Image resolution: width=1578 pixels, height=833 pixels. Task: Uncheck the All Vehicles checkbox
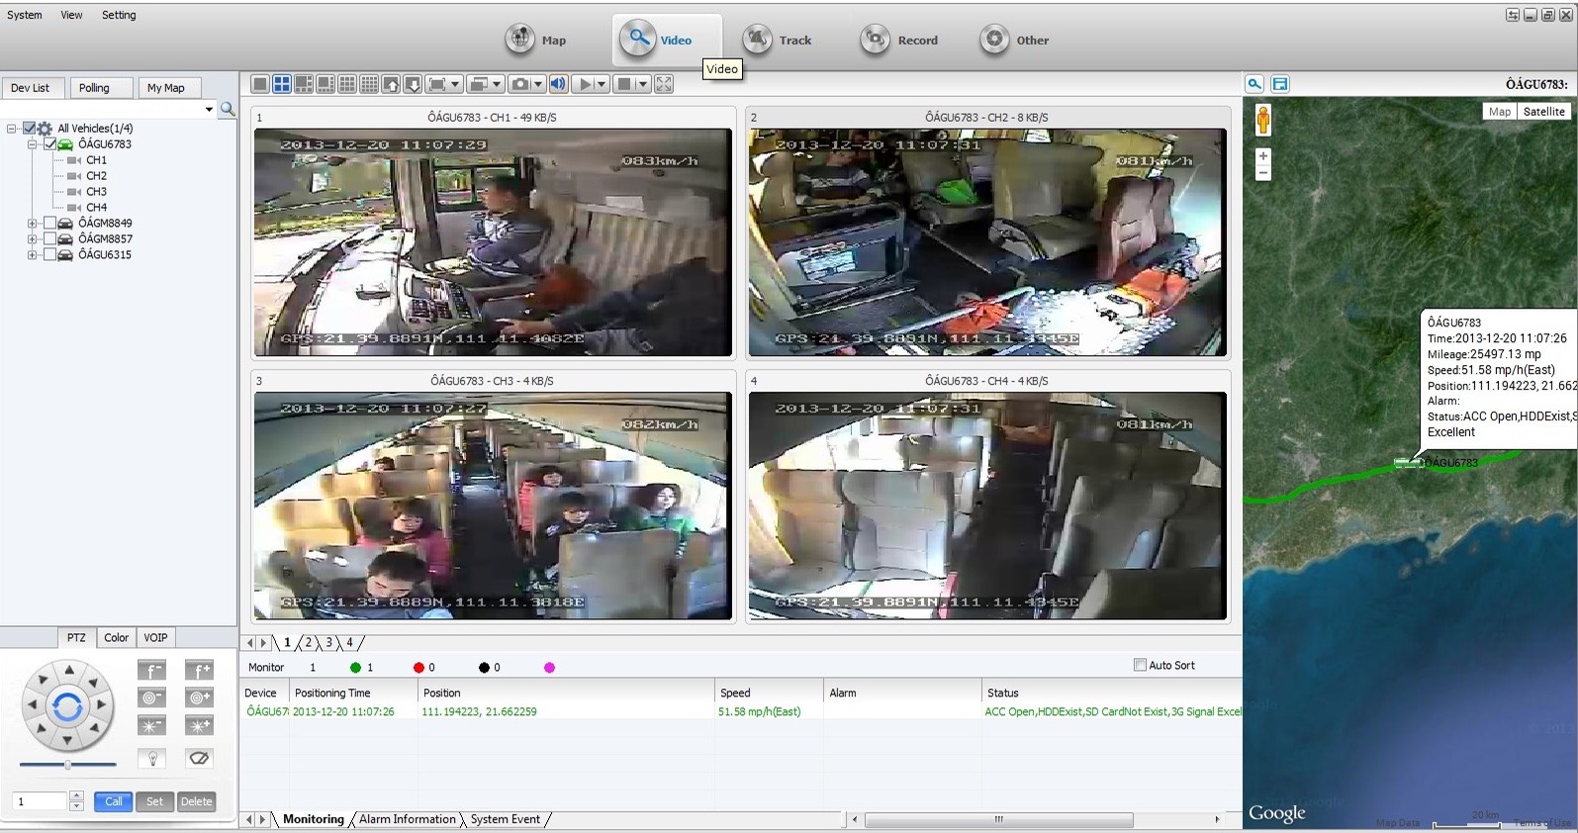click(30, 129)
